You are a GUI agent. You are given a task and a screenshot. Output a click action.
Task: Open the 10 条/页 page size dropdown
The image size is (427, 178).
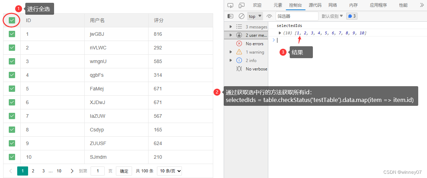coord(169,171)
